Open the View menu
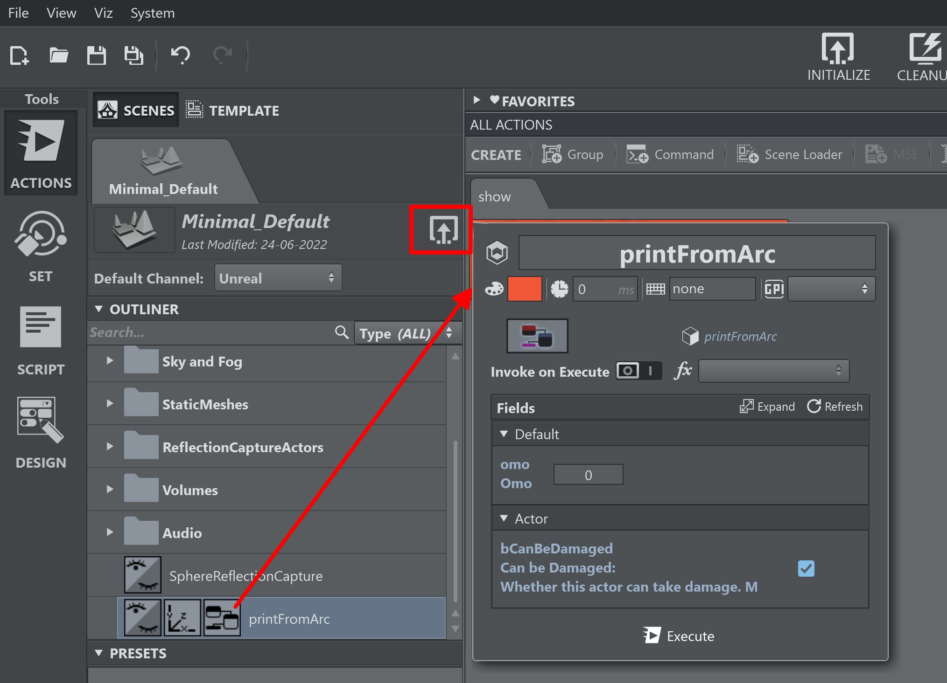The width and height of the screenshot is (947, 683). pyautogui.click(x=62, y=13)
